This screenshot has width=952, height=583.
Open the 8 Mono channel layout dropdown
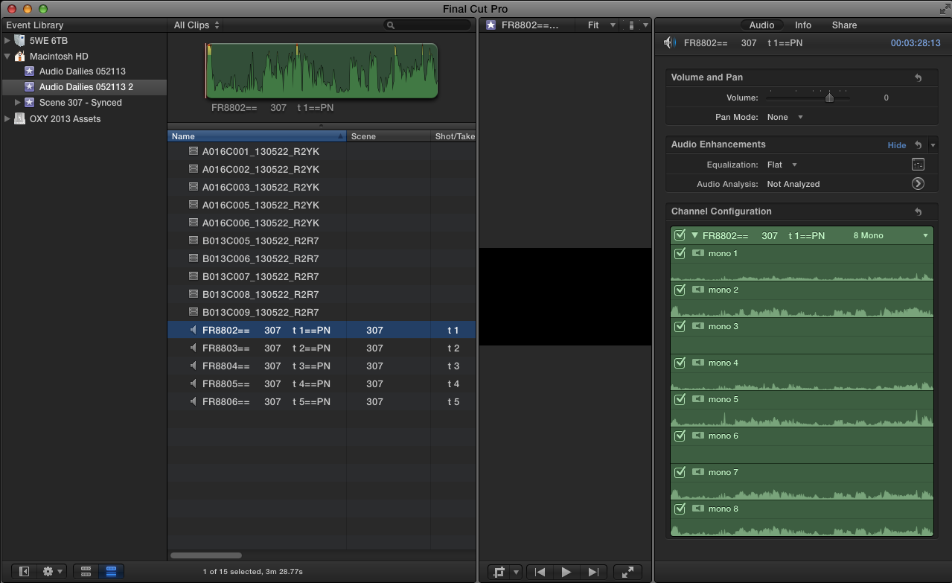point(891,235)
